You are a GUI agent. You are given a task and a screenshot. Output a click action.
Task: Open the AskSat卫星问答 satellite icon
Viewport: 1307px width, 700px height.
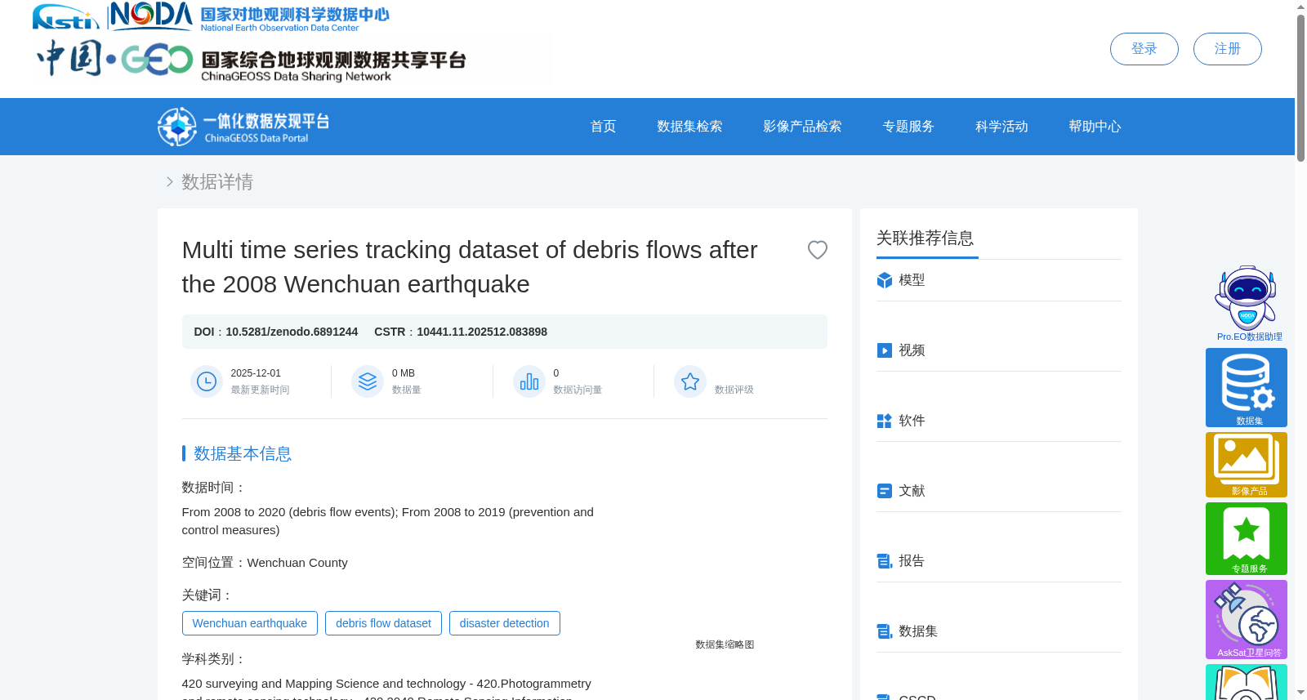coord(1247,619)
